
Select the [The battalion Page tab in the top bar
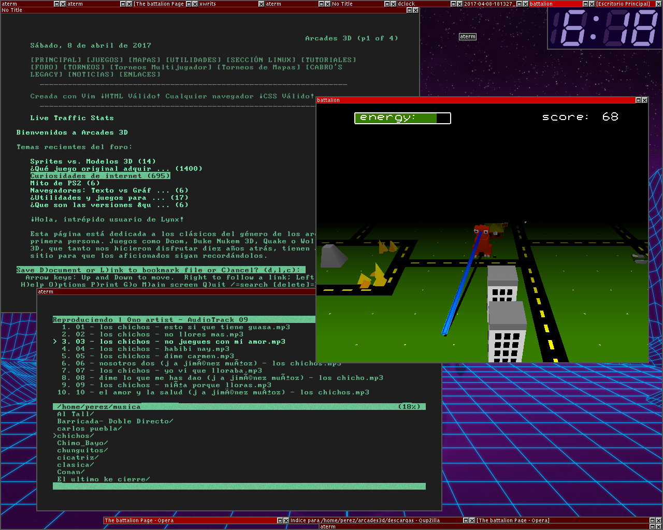159,4
